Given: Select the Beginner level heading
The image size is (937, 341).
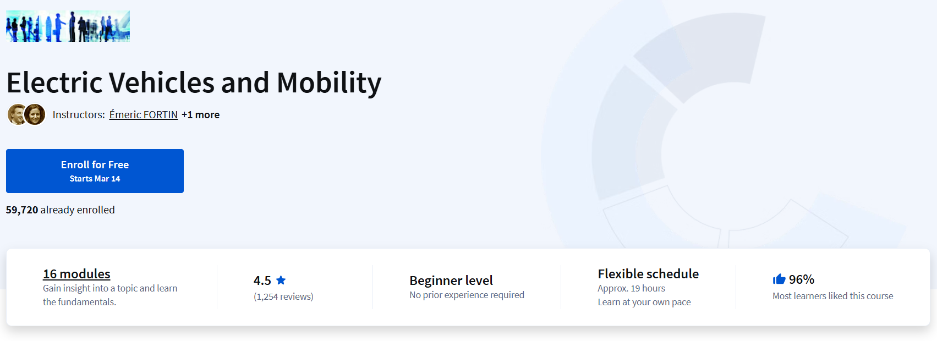Looking at the screenshot, I should (x=451, y=280).
